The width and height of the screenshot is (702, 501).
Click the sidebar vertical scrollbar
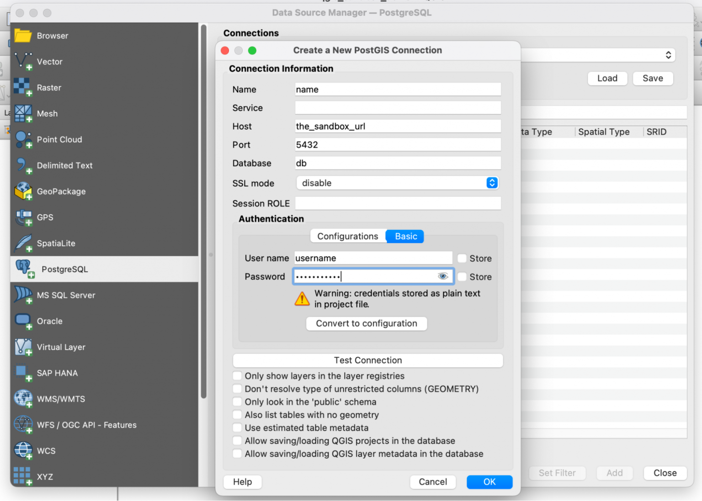(203, 210)
